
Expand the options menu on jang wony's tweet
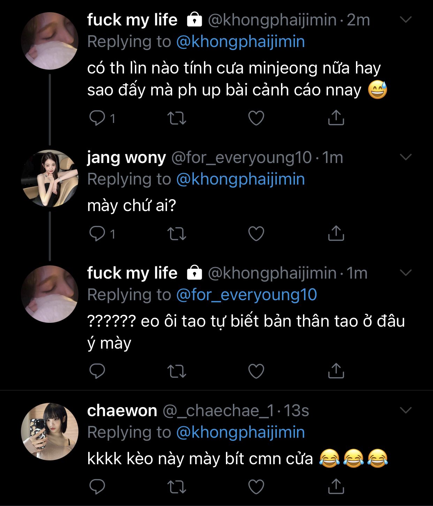pyautogui.click(x=405, y=157)
